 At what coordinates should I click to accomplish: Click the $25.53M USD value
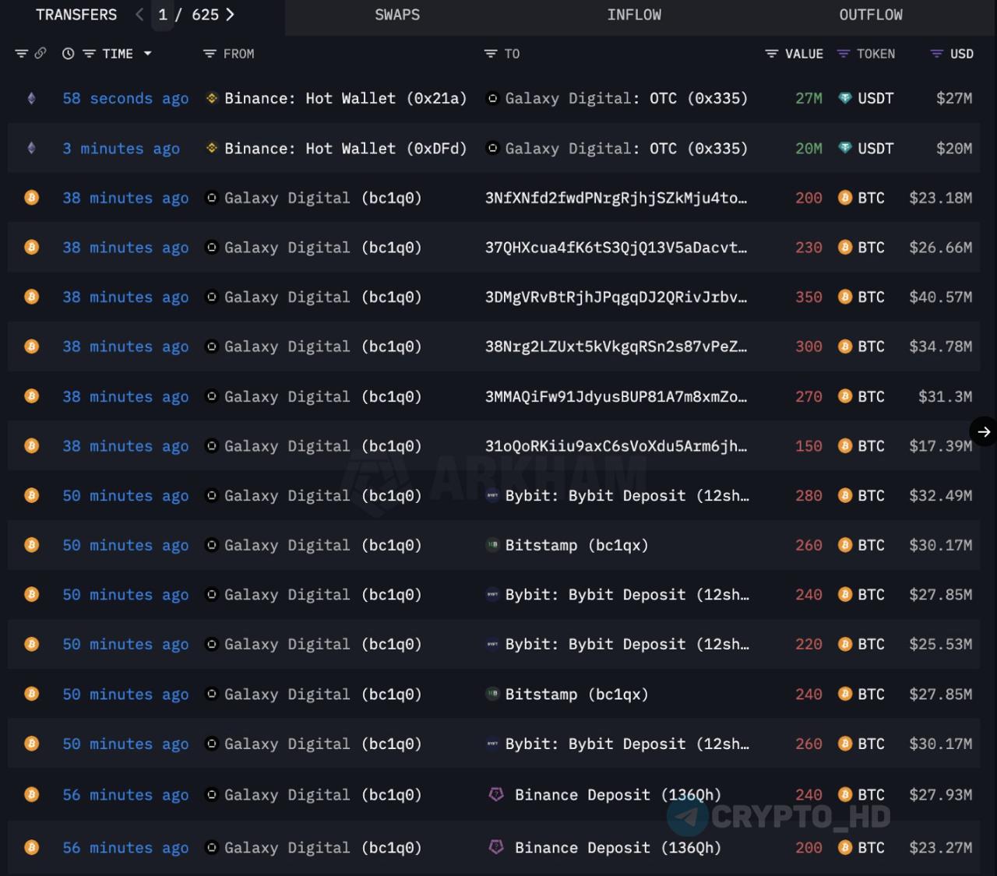[940, 645]
